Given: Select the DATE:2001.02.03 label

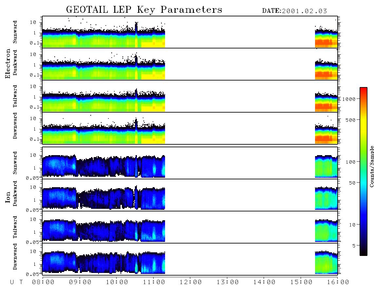Looking at the screenshot, I should tap(294, 11).
